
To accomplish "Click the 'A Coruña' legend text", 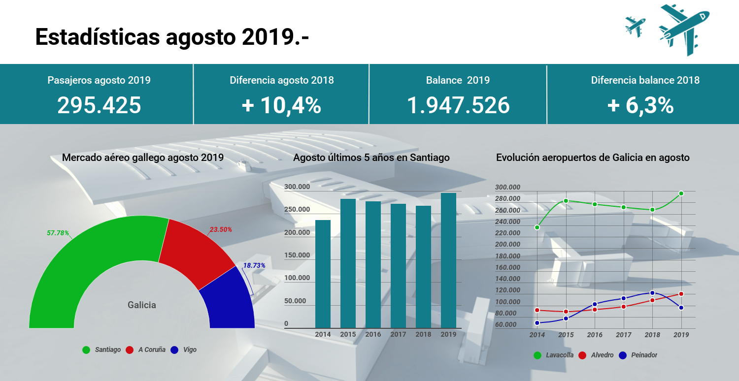I will (x=152, y=350).
